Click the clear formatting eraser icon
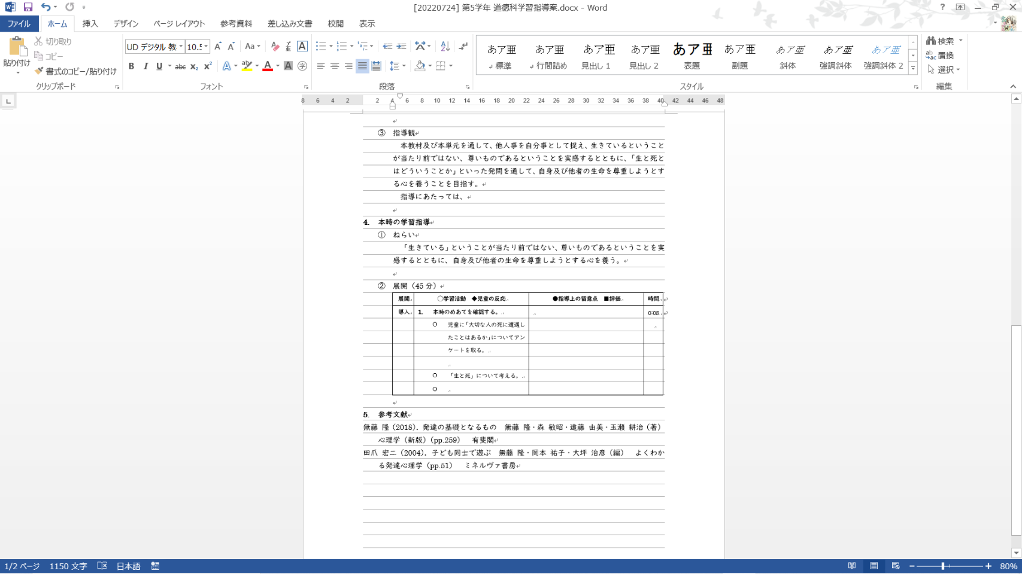This screenshot has height=574, width=1022. click(275, 47)
